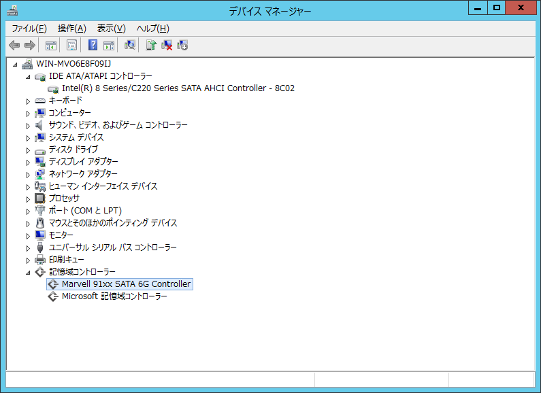Viewport: 541px width, 393px height.
Task: Click the monitor icon next to モニター
Action: coord(40,235)
